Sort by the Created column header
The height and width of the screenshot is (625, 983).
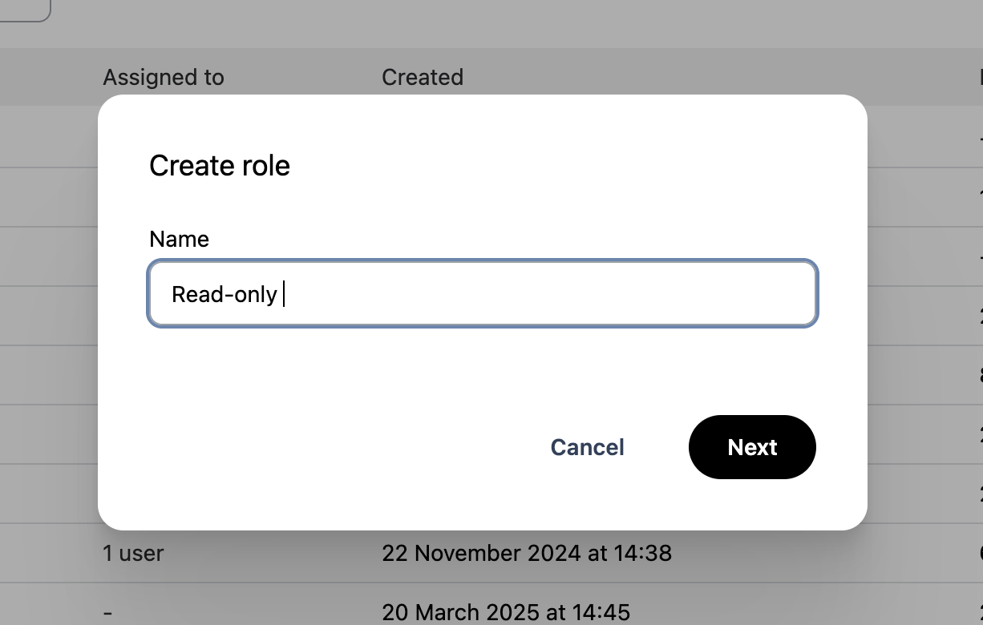(x=423, y=77)
